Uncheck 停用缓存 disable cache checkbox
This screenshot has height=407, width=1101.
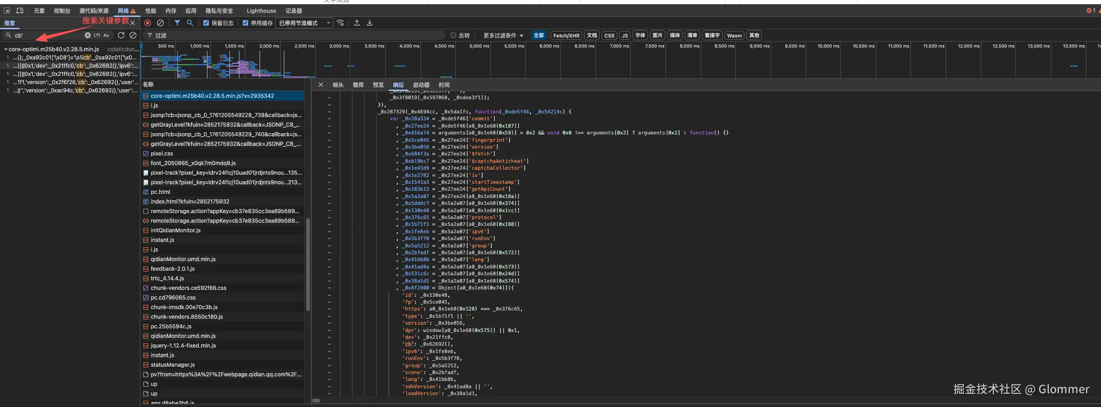coord(245,23)
